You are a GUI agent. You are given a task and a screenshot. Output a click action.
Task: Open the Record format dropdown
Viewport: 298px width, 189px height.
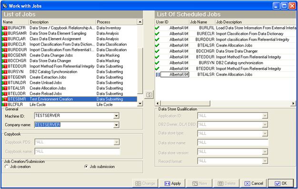coord(265,161)
